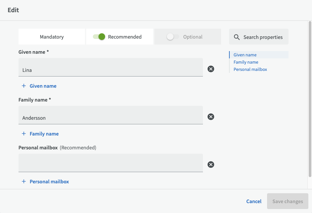Go to Personal mailbox in sidebar
The image size is (312, 213).
click(250, 70)
